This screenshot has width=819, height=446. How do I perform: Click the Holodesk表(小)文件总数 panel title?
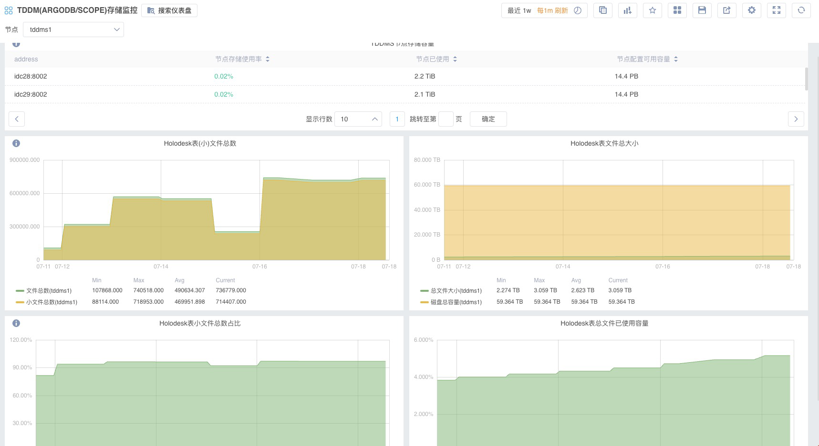pyautogui.click(x=200, y=143)
